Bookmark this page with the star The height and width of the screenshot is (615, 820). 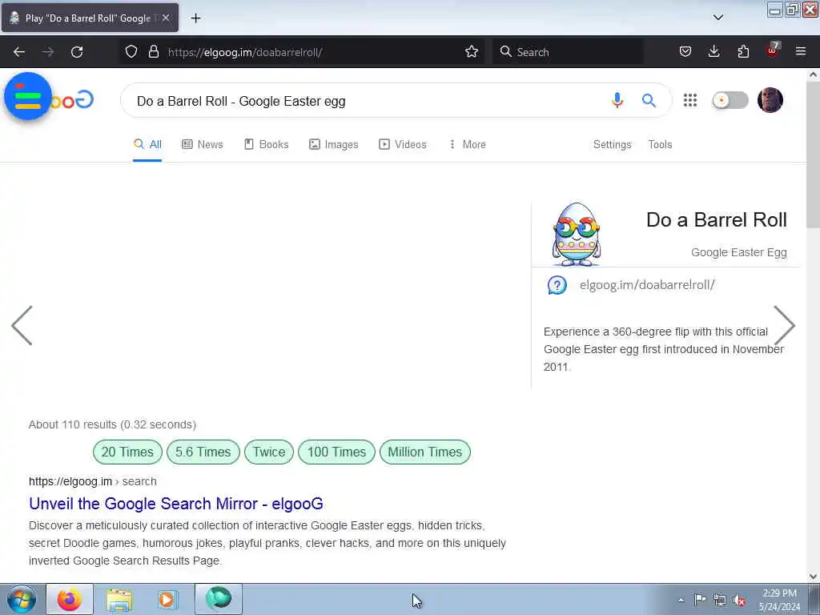471,52
